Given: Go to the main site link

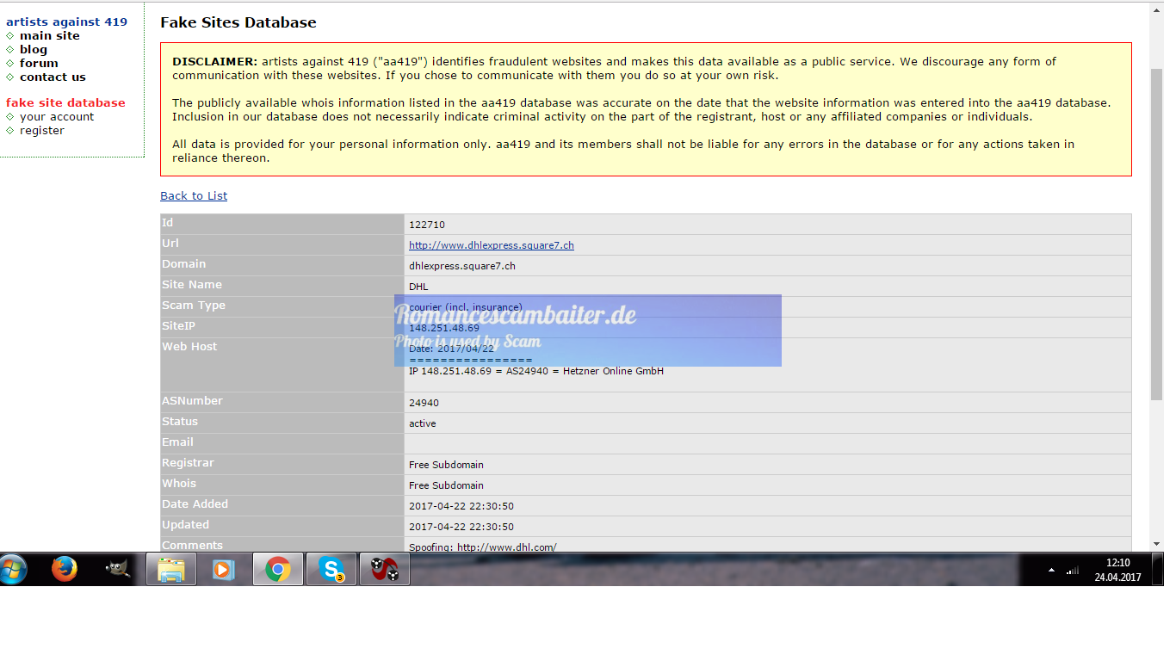Looking at the screenshot, I should (x=50, y=35).
